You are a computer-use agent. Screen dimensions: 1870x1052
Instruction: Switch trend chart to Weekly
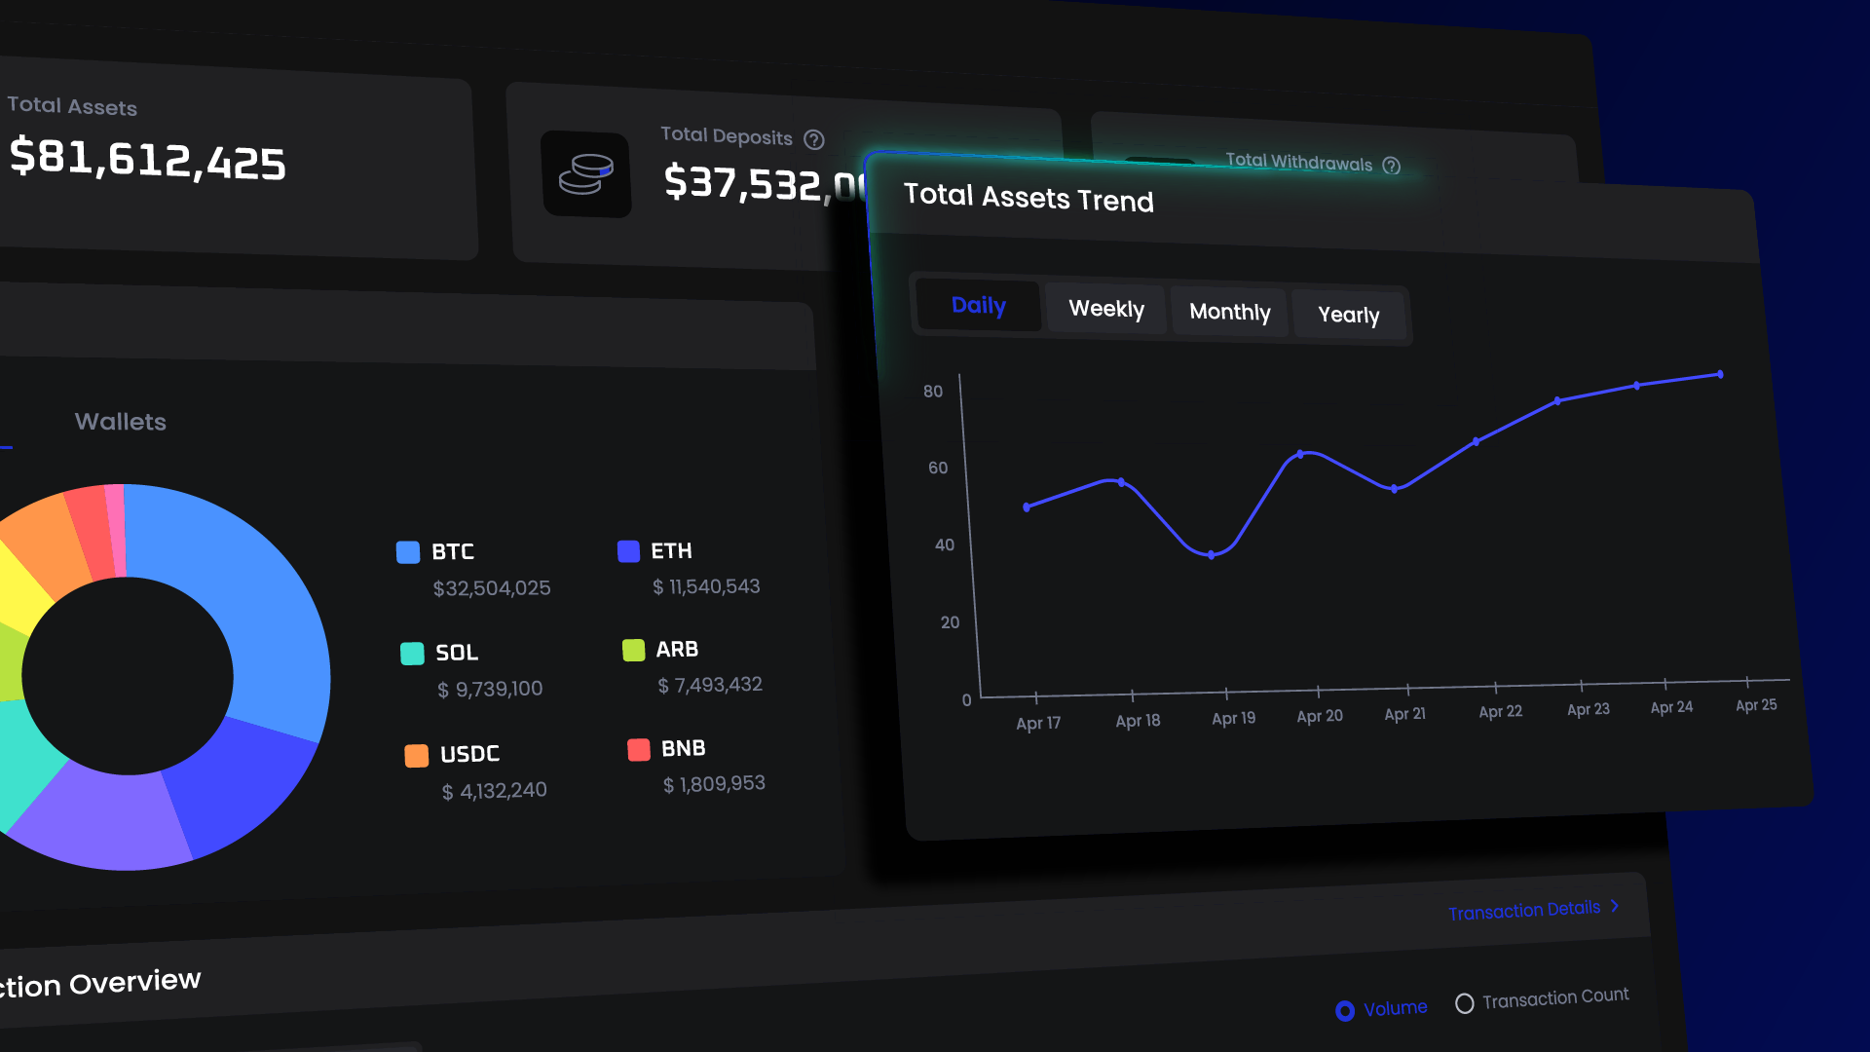click(1105, 309)
